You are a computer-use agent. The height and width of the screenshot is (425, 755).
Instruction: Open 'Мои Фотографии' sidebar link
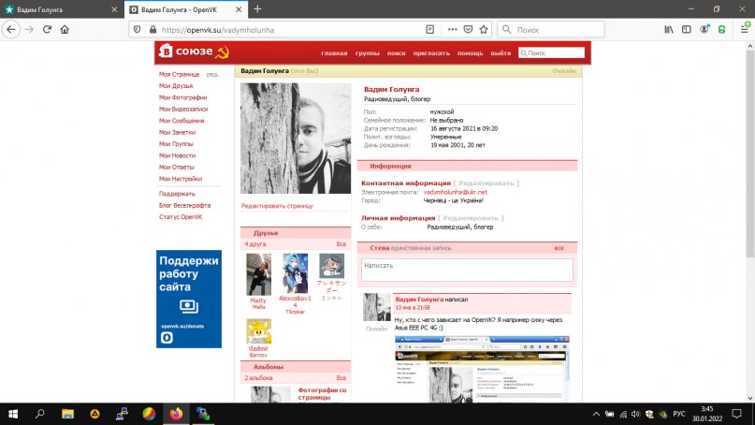click(x=183, y=97)
